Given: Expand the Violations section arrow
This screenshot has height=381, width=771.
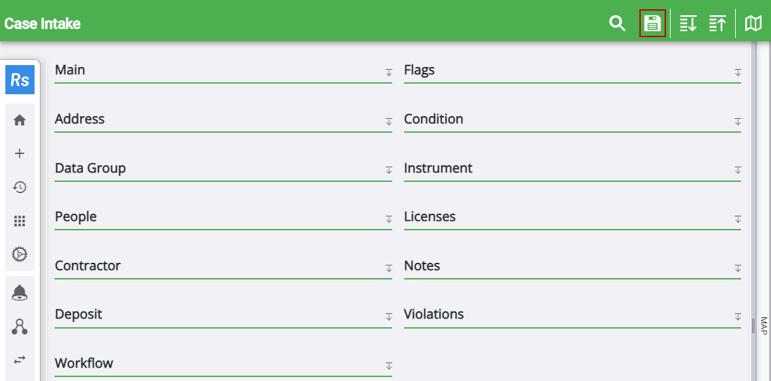Looking at the screenshot, I should pos(738,317).
